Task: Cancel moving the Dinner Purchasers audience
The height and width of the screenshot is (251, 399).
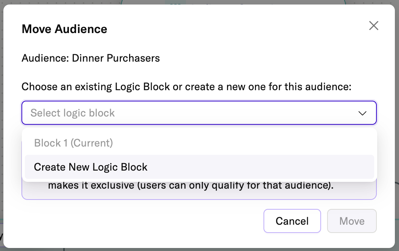Action: 292,221
